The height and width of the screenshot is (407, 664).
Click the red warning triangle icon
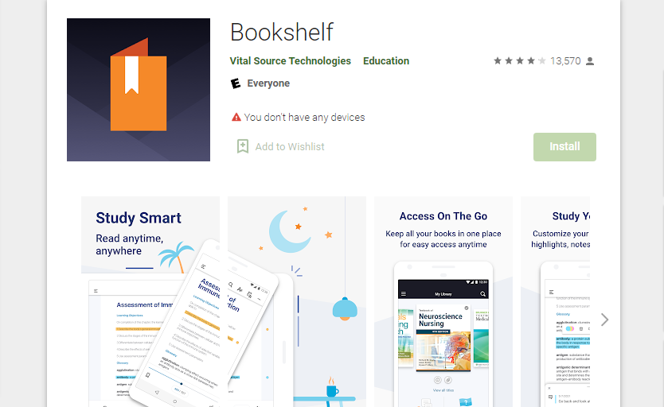tap(236, 117)
